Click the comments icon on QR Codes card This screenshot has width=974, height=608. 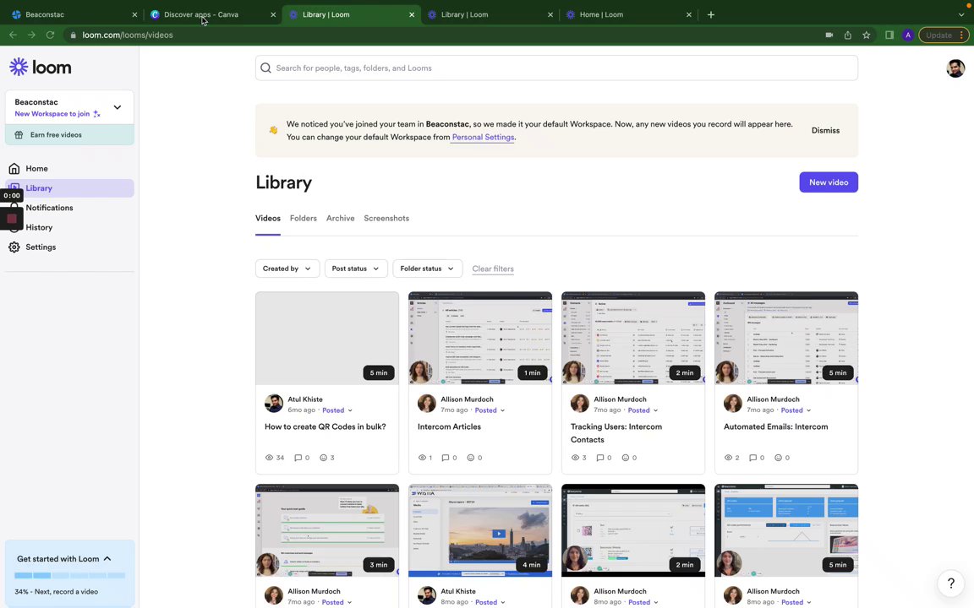(x=298, y=458)
